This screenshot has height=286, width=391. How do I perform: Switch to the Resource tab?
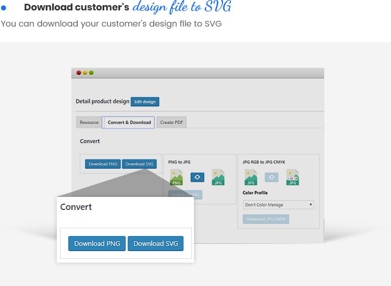89,122
